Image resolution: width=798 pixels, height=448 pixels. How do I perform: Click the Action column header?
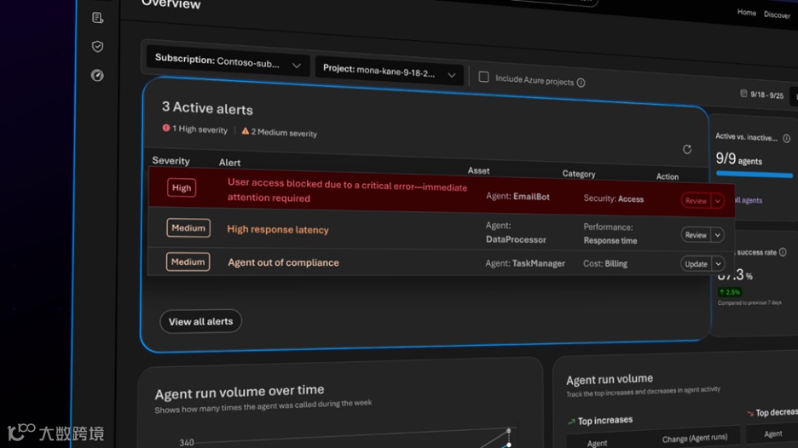click(668, 176)
